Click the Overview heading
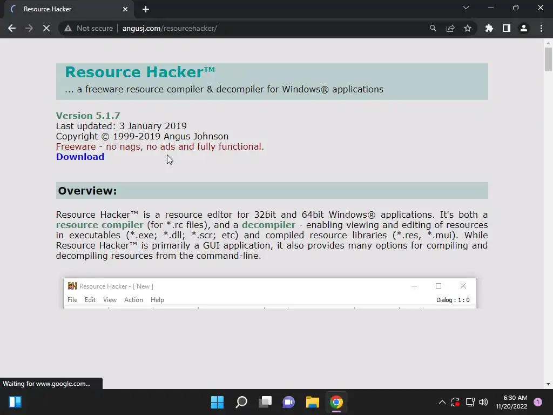This screenshot has width=553, height=415. click(87, 191)
